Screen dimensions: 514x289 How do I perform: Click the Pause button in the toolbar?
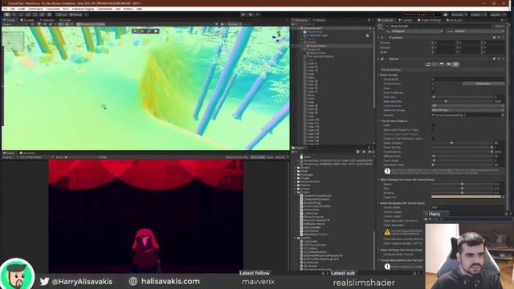point(251,14)
